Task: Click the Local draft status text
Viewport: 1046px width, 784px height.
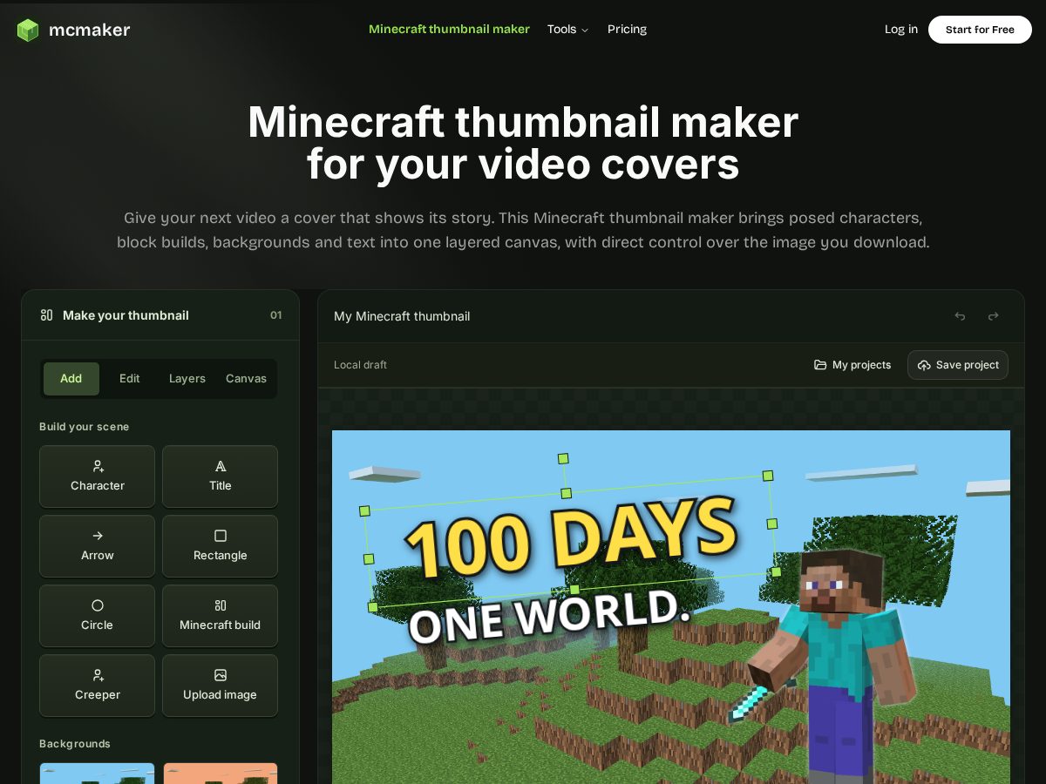Action: point(360,365)
